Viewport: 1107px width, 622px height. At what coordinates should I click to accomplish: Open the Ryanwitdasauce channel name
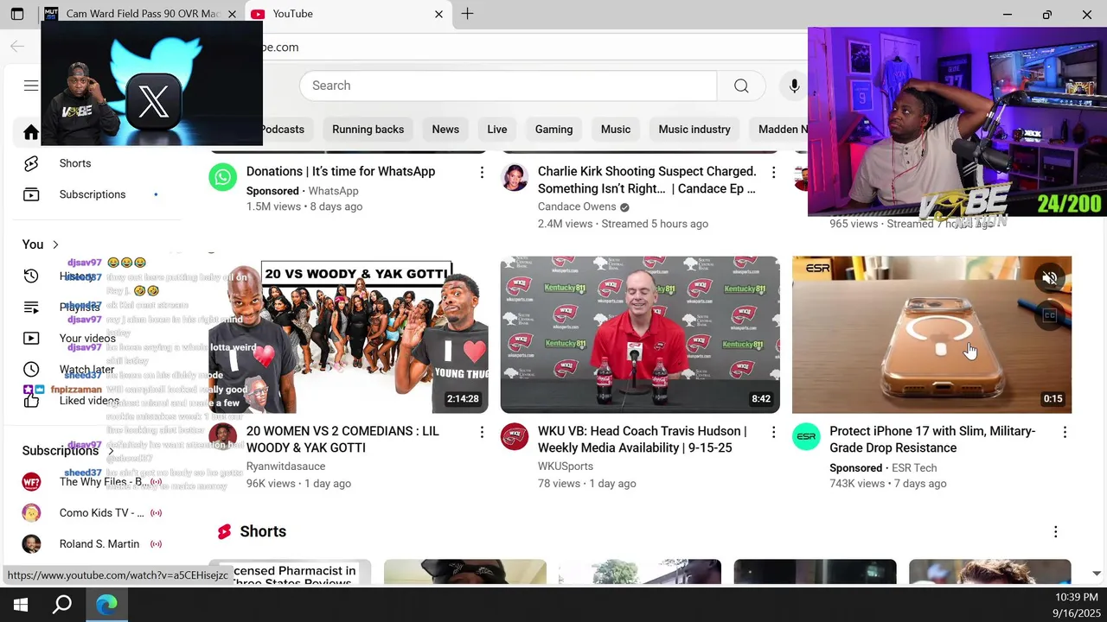click(285, 466)
